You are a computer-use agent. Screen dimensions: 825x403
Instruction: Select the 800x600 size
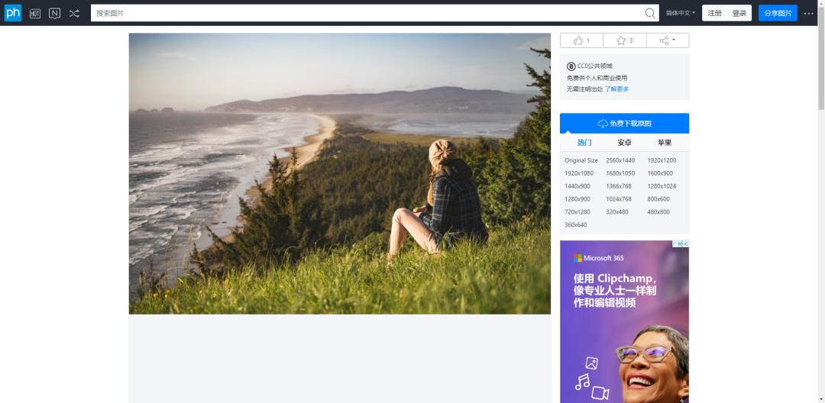(658, 199)
